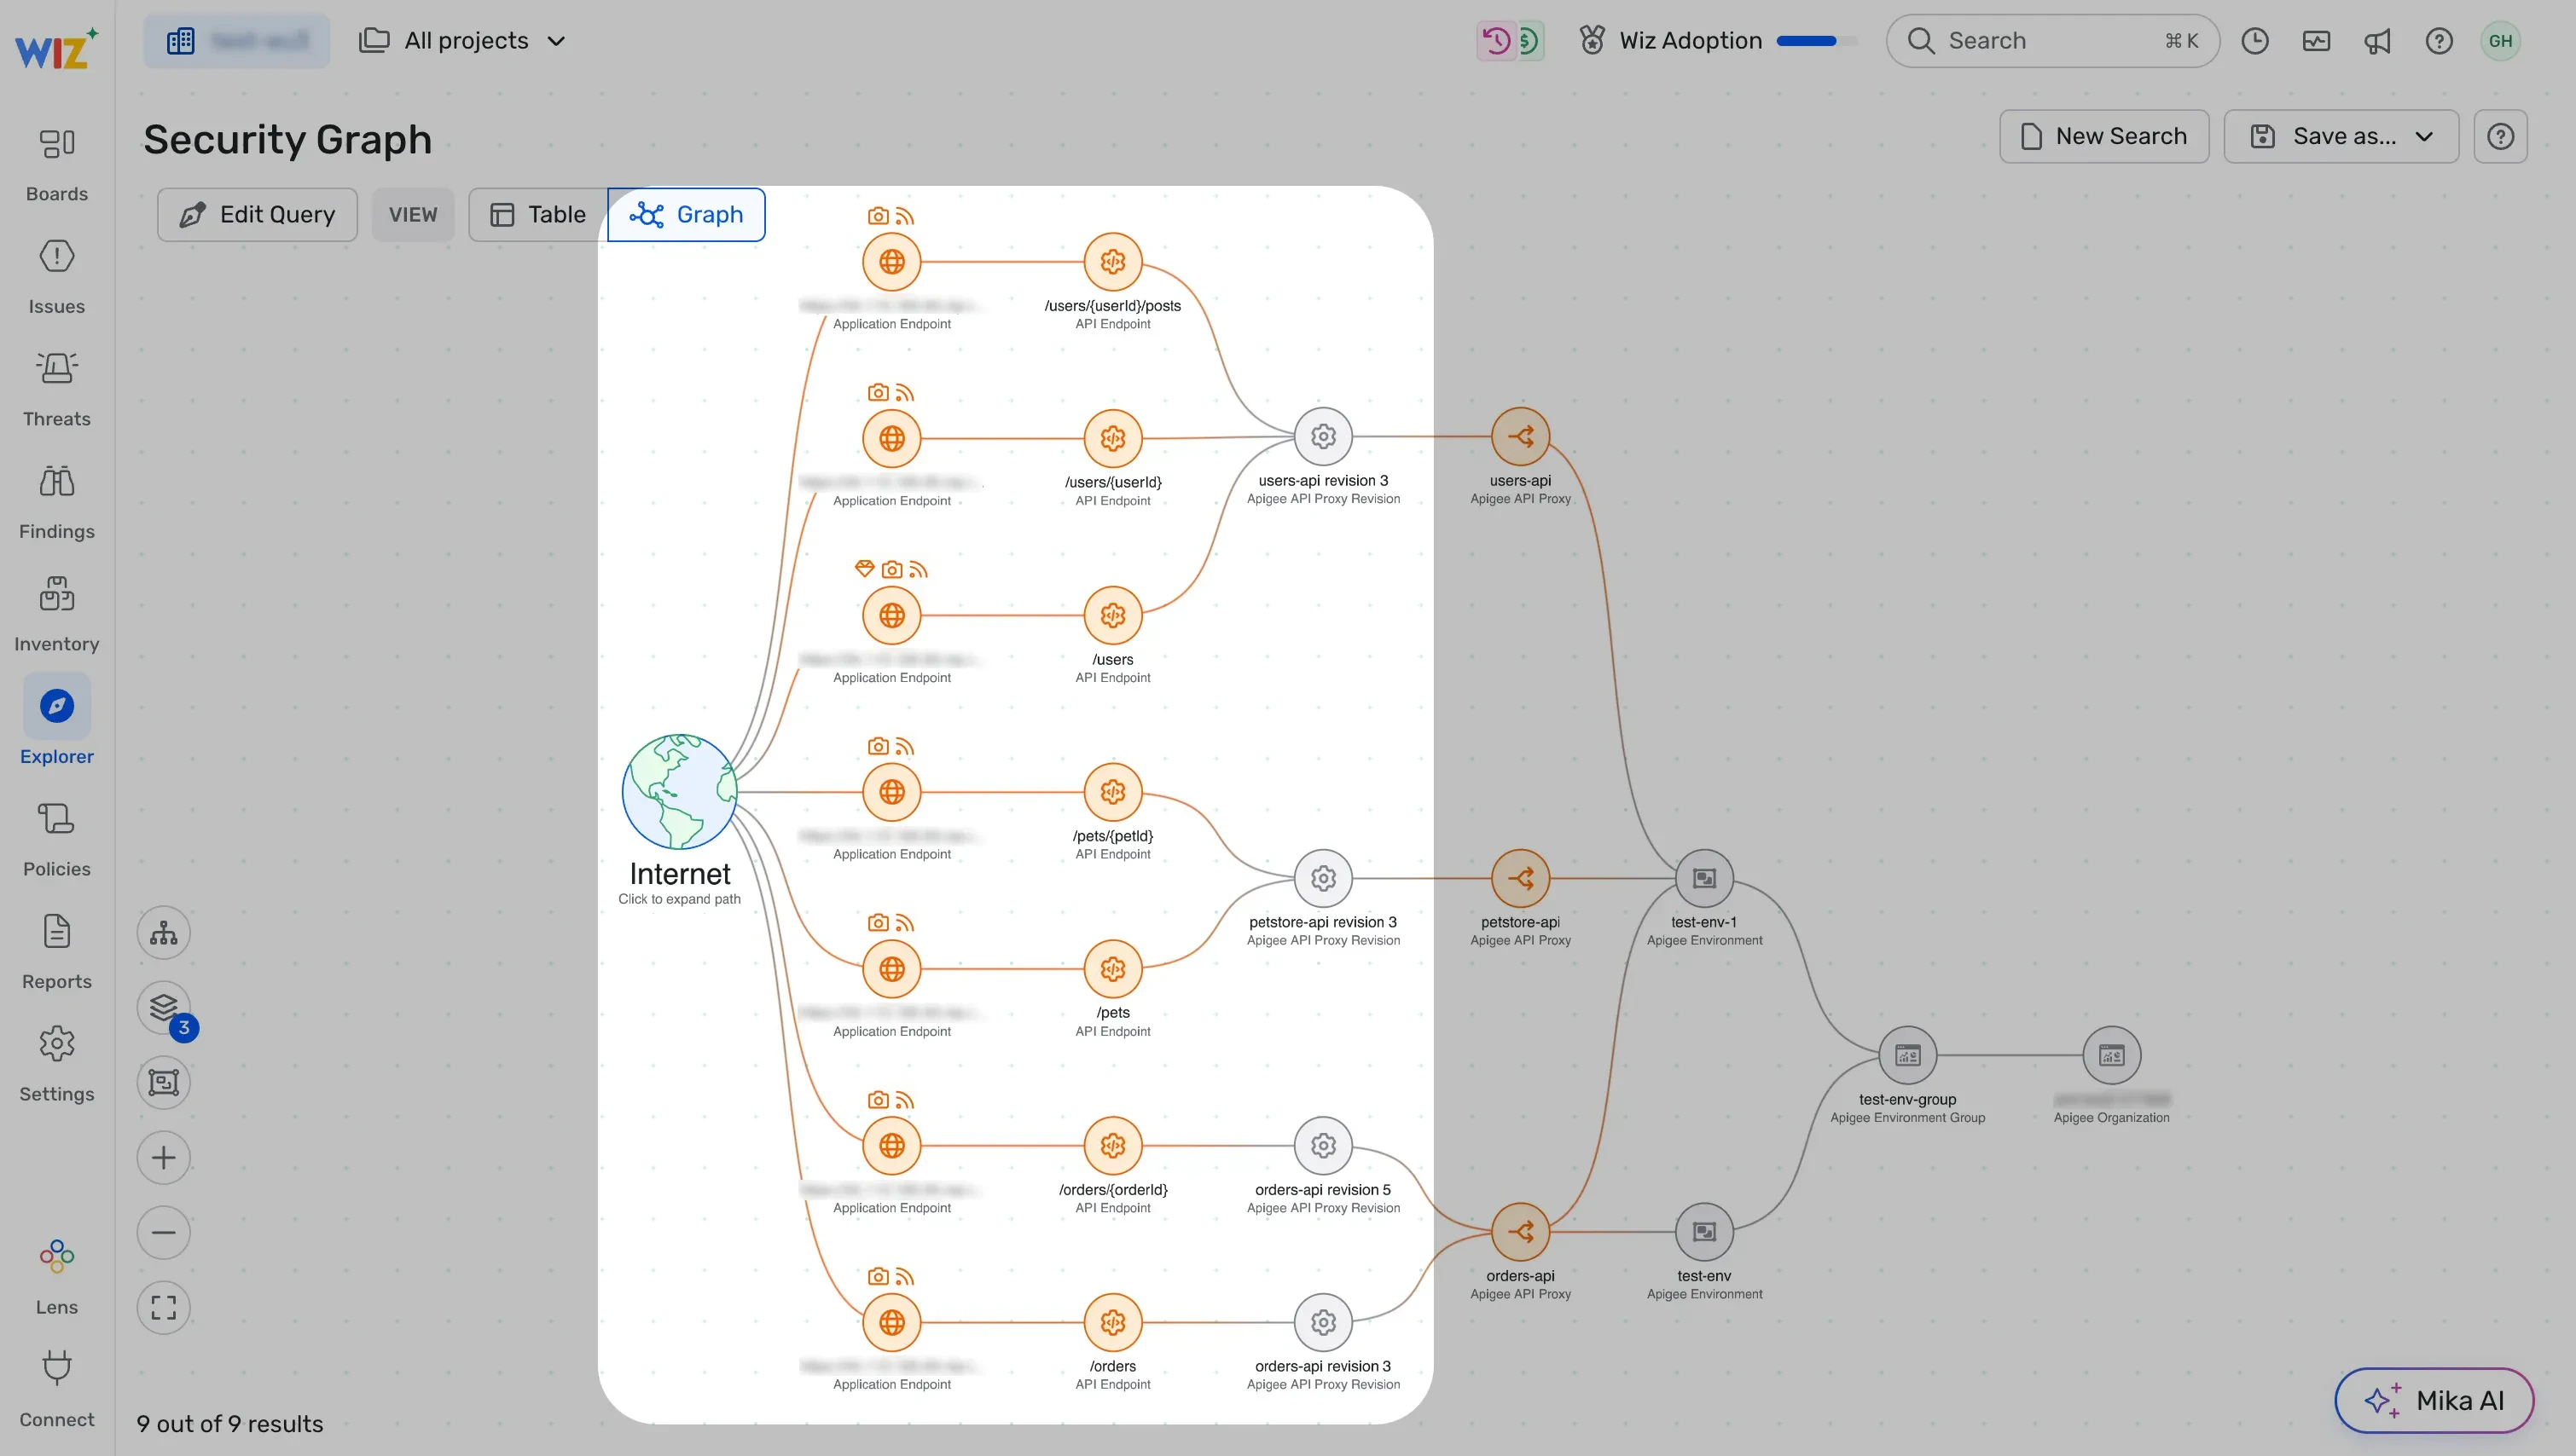Screen dimensions: 2576x1456
Task: Click the Internet globe node
Action: pyautogui.click(x=681, y=792)
